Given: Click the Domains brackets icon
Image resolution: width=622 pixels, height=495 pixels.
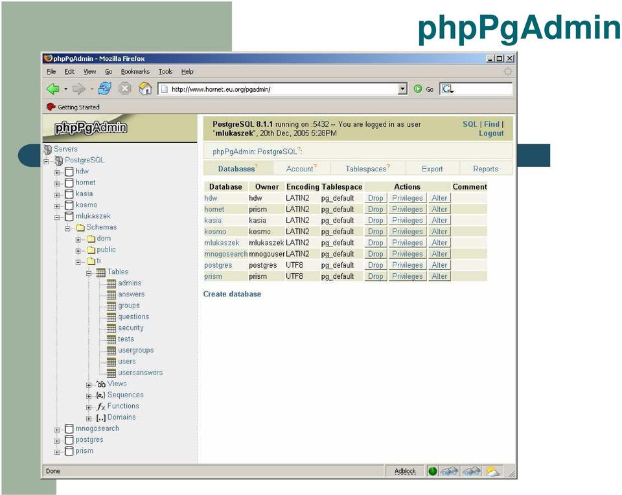Looking at the screenshot, I should pyautogui.click(x=101, y=417).
